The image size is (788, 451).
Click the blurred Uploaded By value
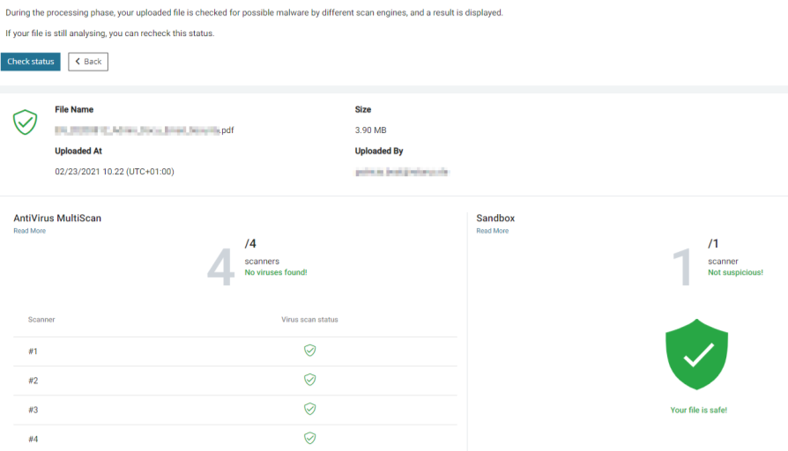tap(402, 172)
